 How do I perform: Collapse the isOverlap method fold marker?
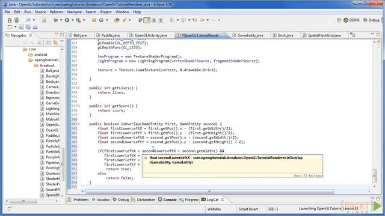coord(79,124)
